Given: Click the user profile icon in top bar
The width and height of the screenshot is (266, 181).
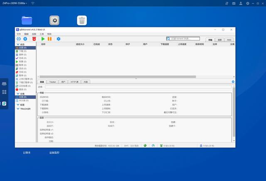Looking at the screenshot, I should pyautogui.click(x=241, y=3).
